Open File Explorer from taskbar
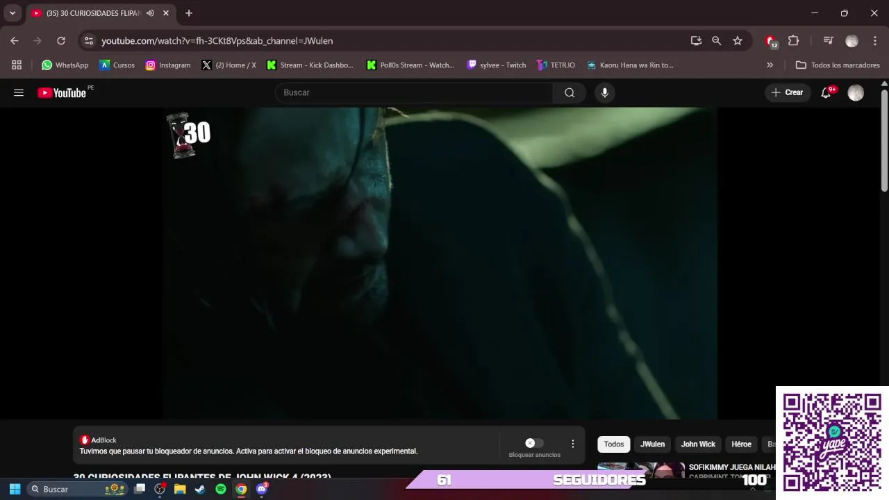The image size is (889, 500). tap(180, 489)
